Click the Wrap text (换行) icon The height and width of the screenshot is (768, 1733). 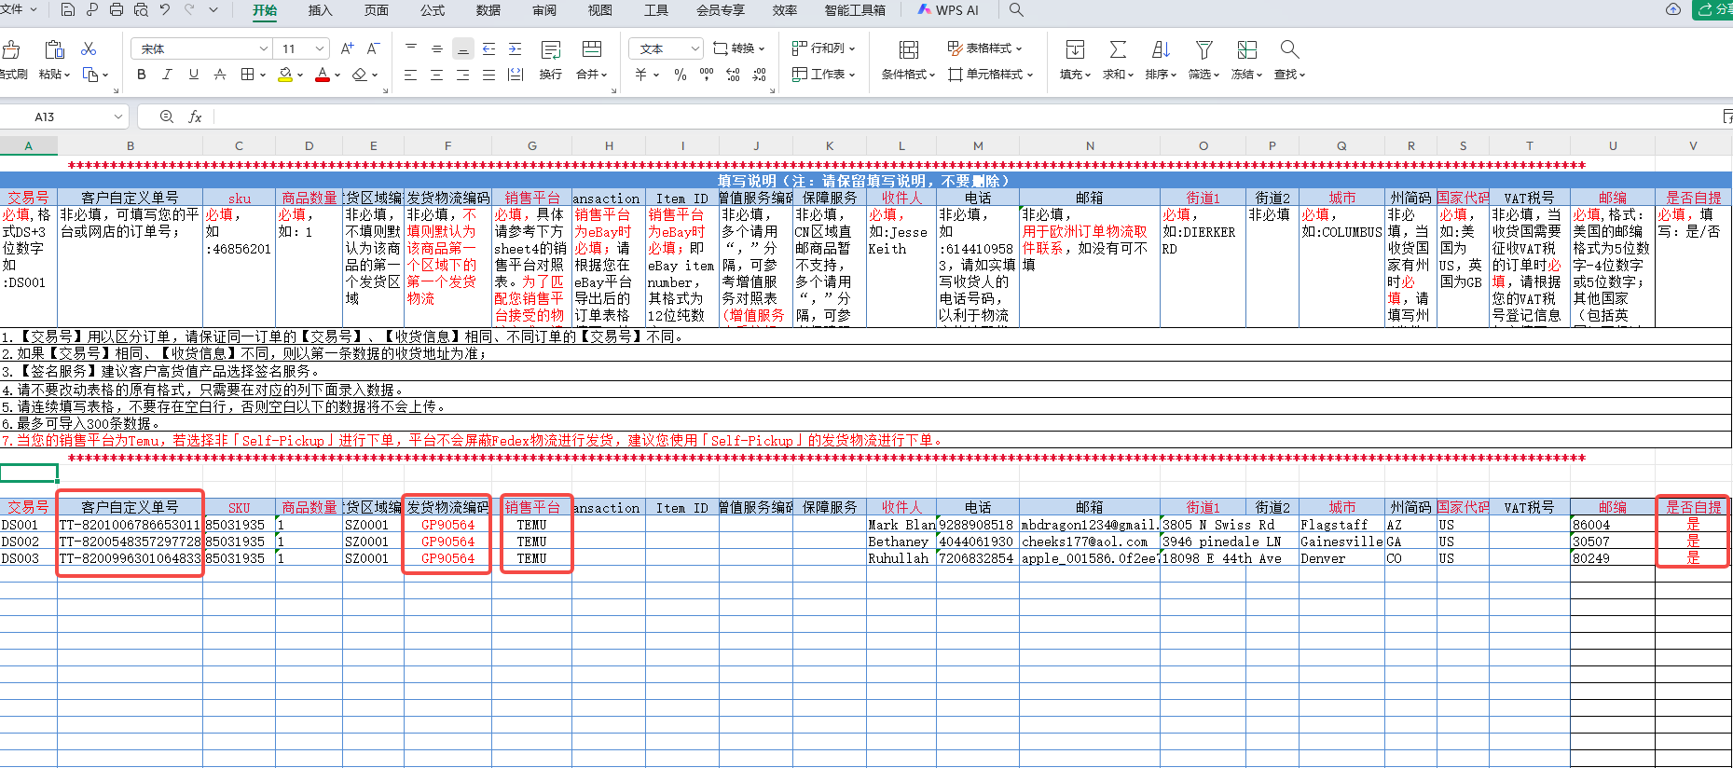(550, 49)
